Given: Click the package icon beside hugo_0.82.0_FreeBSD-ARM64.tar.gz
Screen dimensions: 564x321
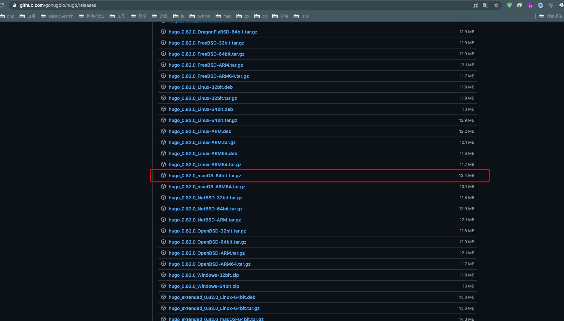Looking at the screenshot, I should point(163,76).
